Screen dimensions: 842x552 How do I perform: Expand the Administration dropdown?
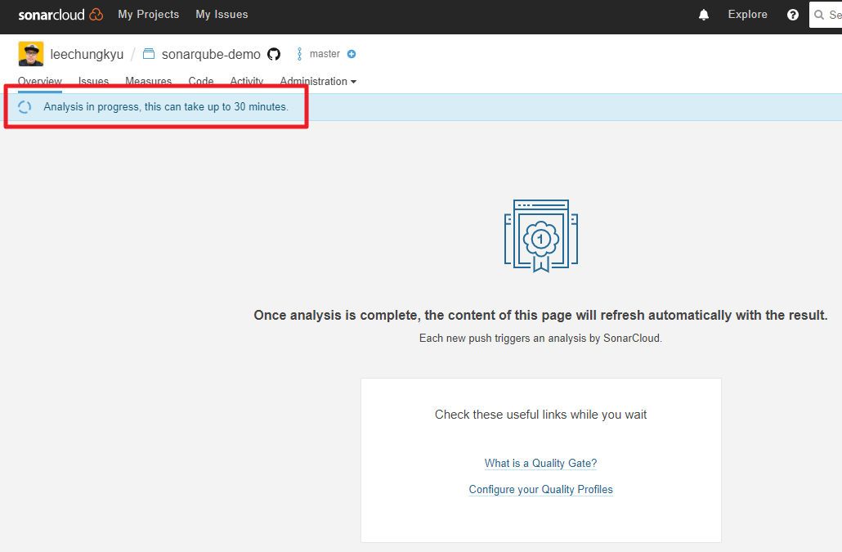tap(318, 82)
